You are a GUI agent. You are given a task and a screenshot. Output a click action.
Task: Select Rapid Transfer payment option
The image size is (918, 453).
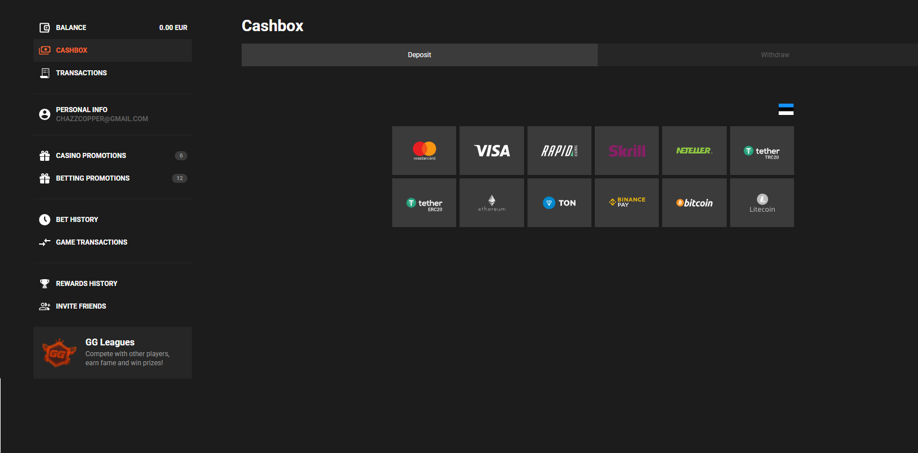(559, 151)
